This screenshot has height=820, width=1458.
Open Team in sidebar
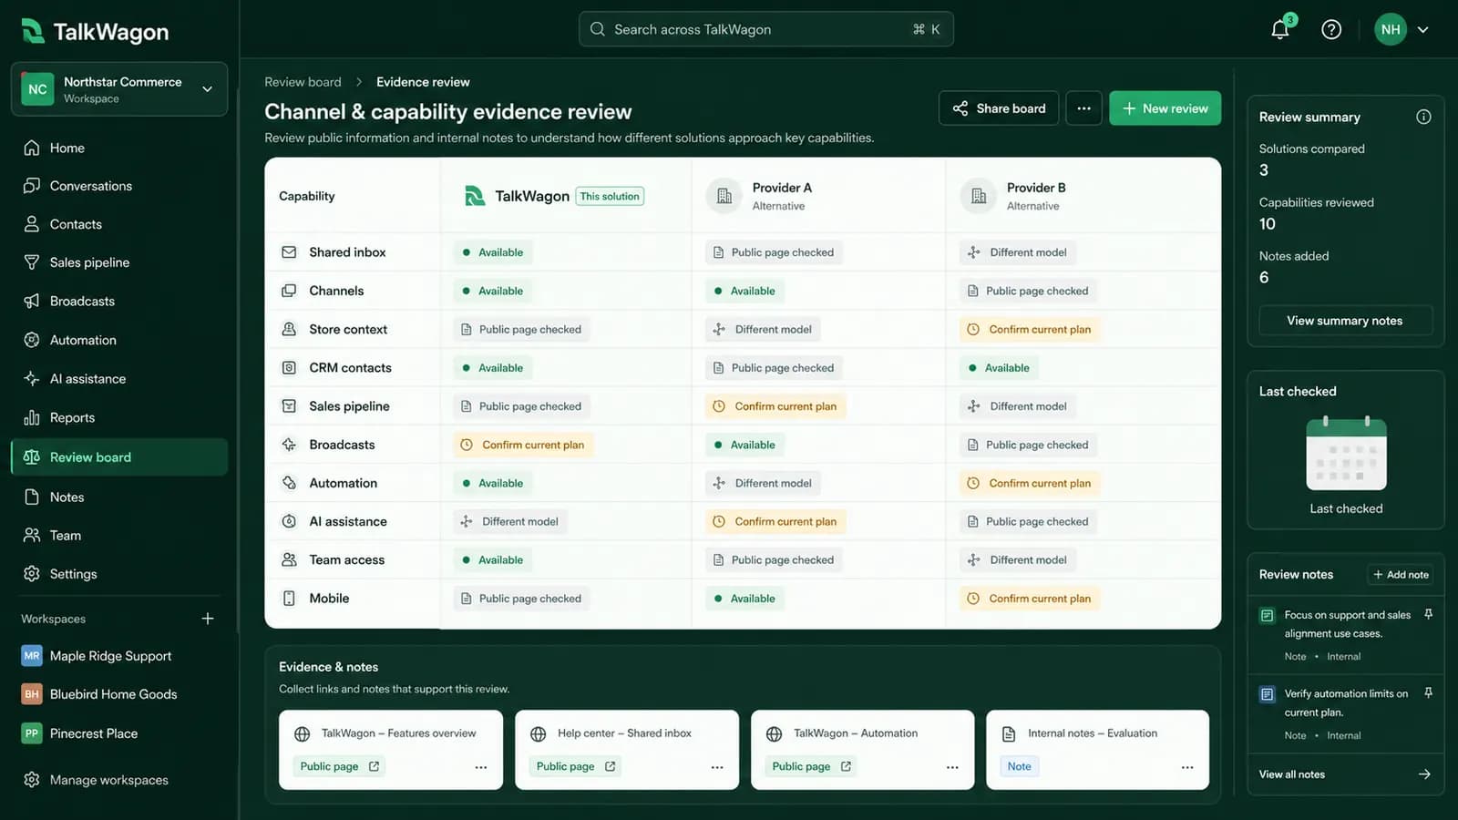pos(119,535)
